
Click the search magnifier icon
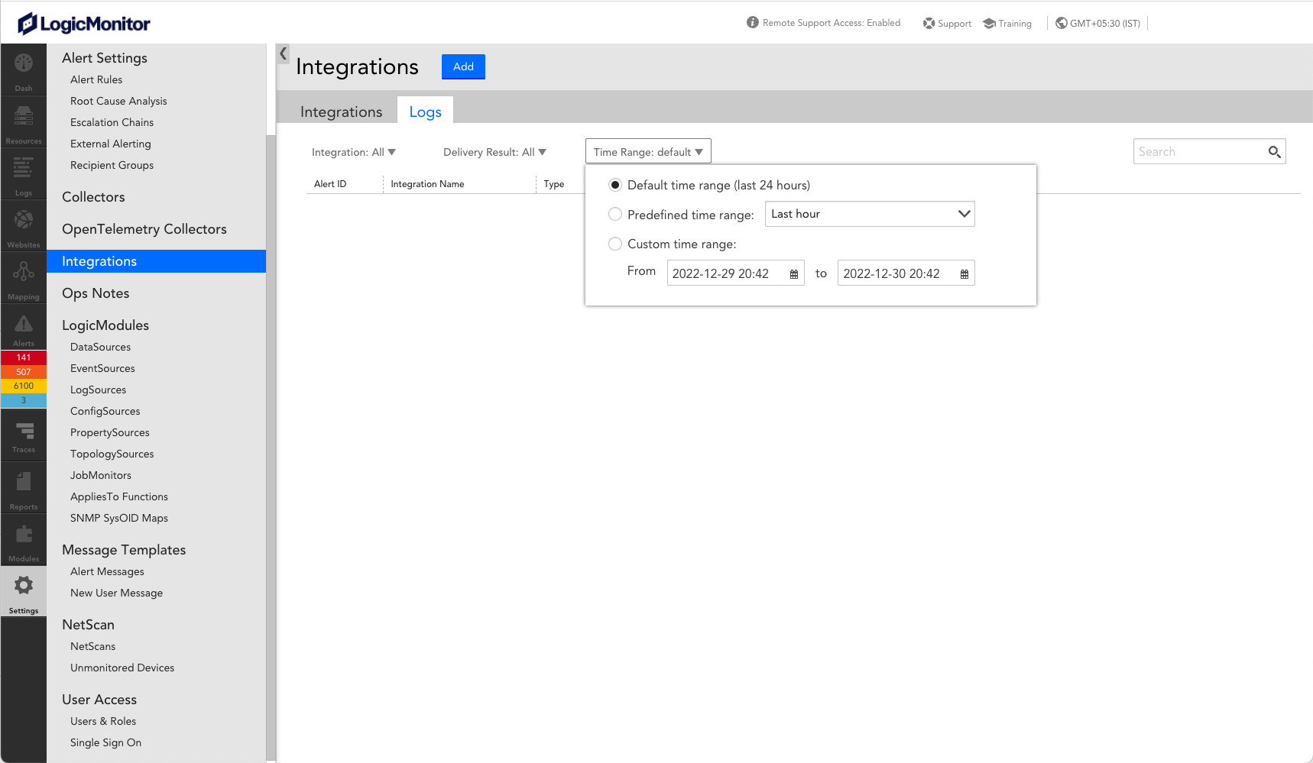click(1274, 152)
